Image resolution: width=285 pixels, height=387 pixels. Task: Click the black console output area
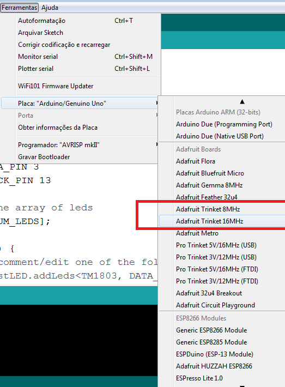pyautogui.click(x=78, y=340)
